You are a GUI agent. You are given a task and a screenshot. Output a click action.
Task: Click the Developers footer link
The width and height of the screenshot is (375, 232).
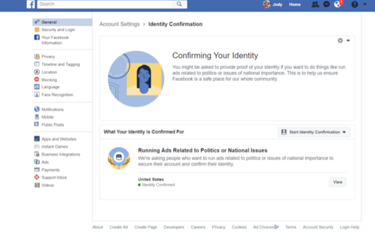pyautogui.click(x=174, y=227)
